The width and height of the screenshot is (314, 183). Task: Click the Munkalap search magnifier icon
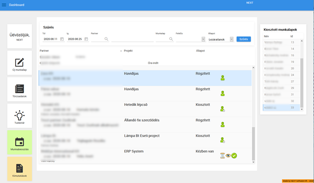171,39
